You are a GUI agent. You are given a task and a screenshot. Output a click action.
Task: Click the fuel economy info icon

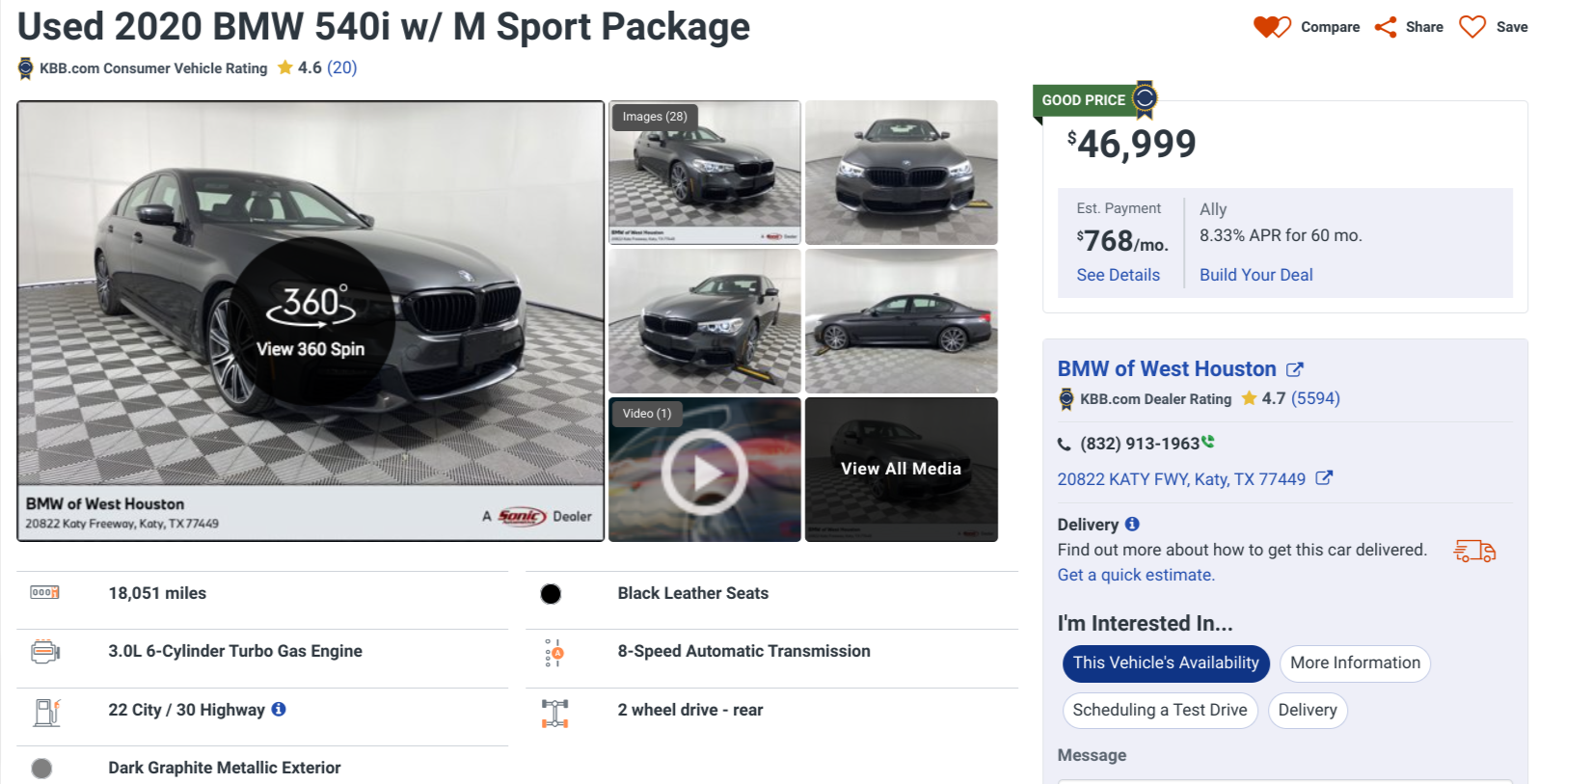click(x=279, y=710)
